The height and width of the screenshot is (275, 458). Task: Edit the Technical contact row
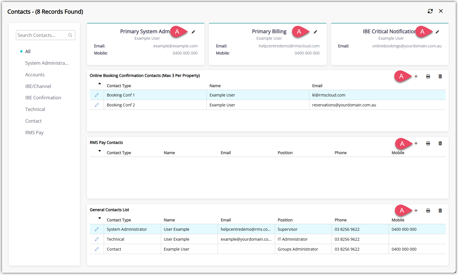pyautogui.click(x=97, y=239)
